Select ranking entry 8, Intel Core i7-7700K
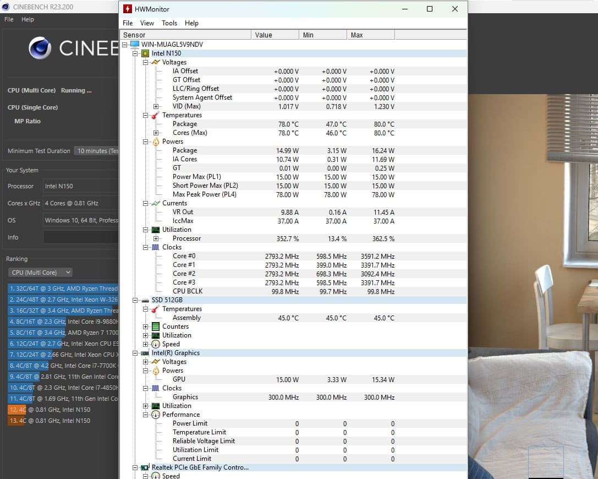 point(63,366)
